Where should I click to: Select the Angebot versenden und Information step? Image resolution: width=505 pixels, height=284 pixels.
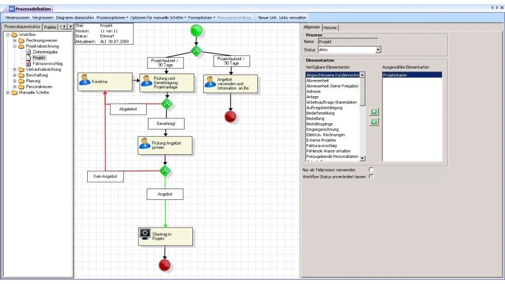pyautogui.click(x=231, y=84)
